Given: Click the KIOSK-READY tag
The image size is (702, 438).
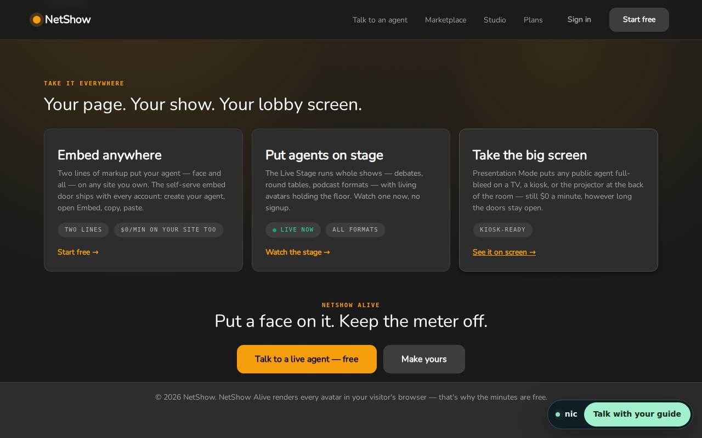Looking at the screenshot, I should (x=503, y=230).
